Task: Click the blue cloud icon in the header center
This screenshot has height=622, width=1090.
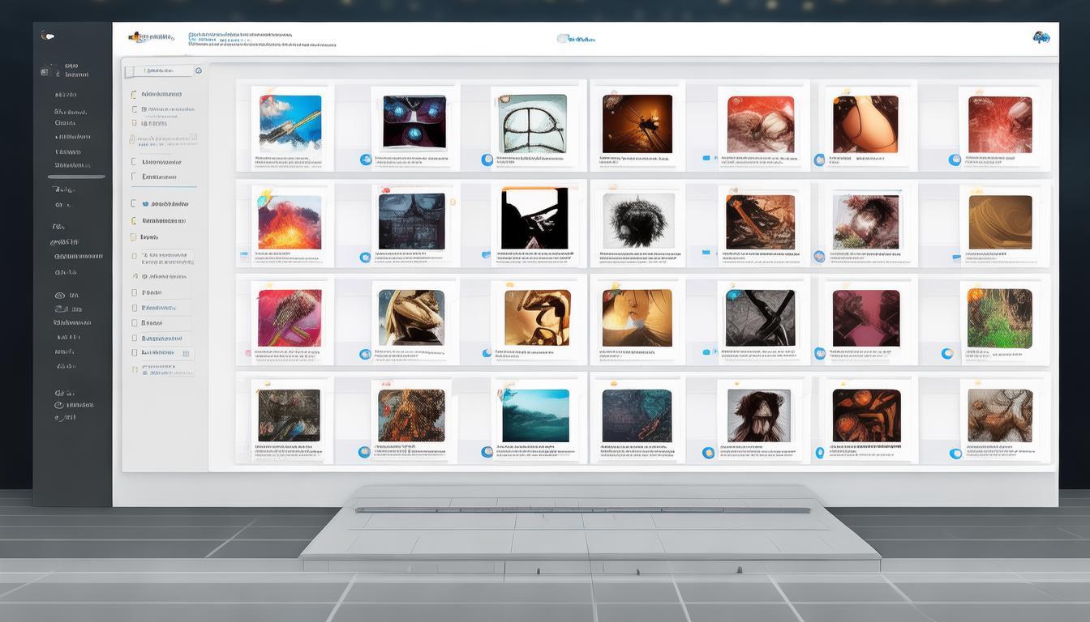Action: 563,38
